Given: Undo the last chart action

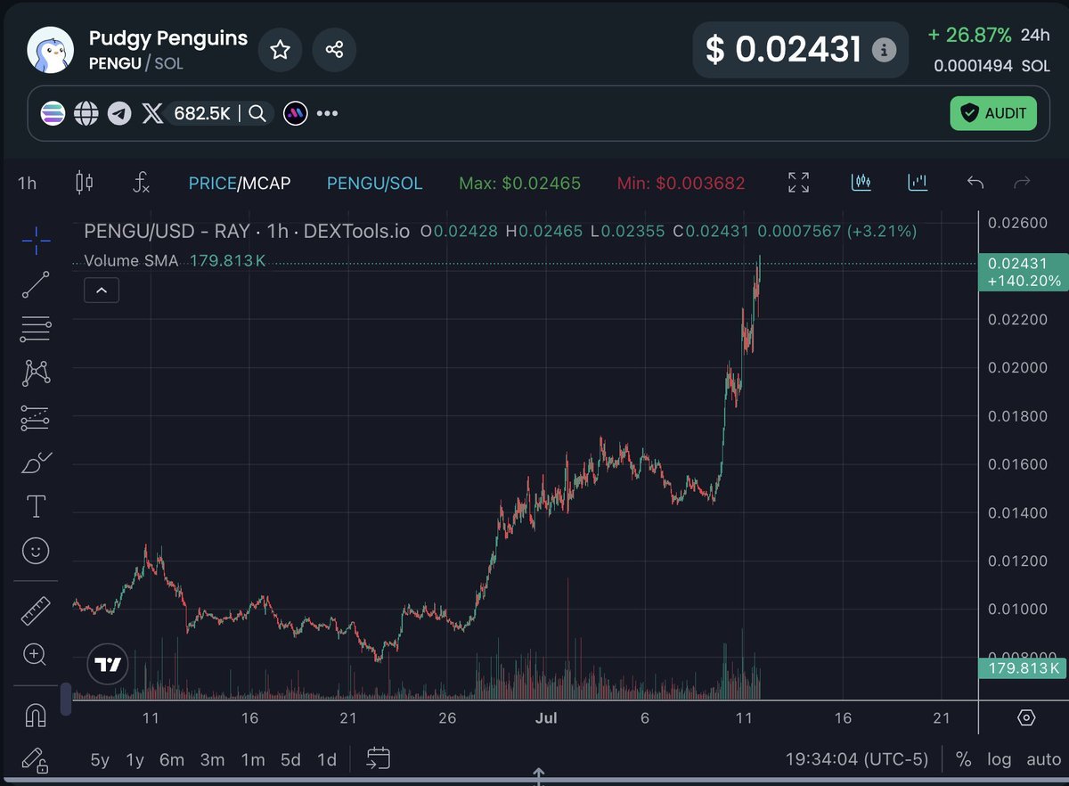Looking at the screenshot, I should point(975,183).
